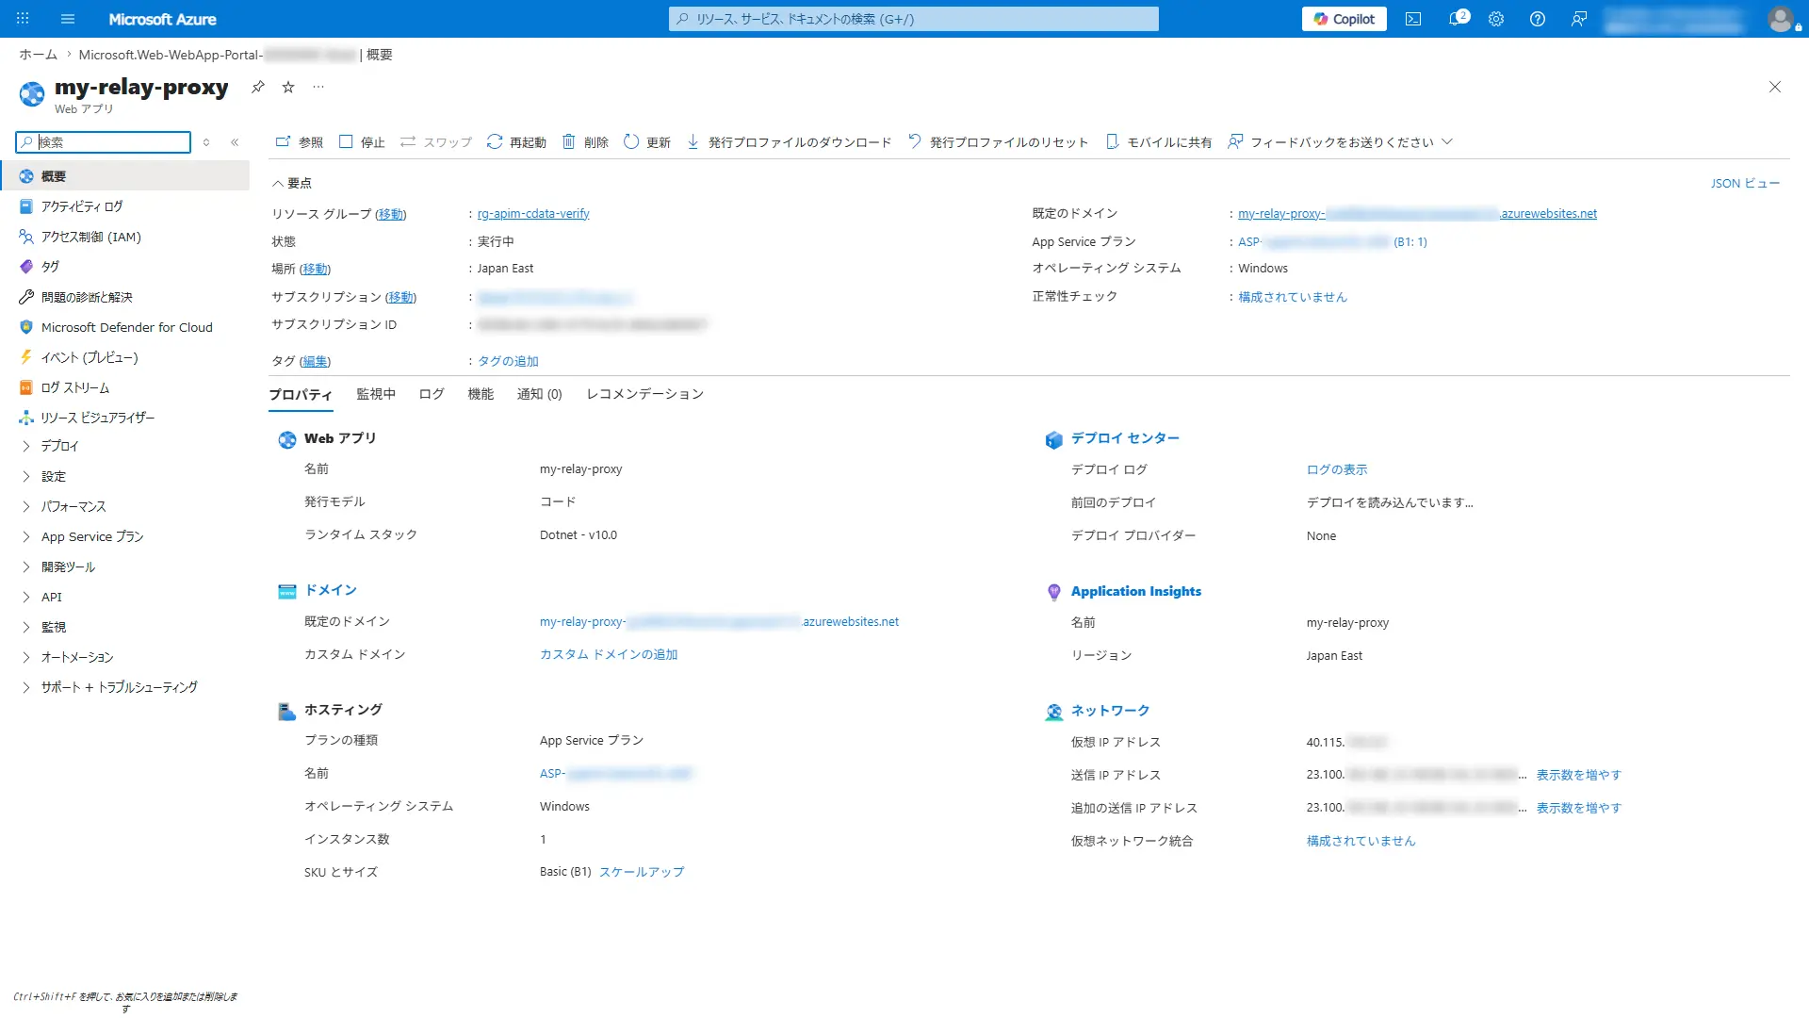
Task: Click カスタム ドメインの追加 link
Action: click(x=609, y=654)
